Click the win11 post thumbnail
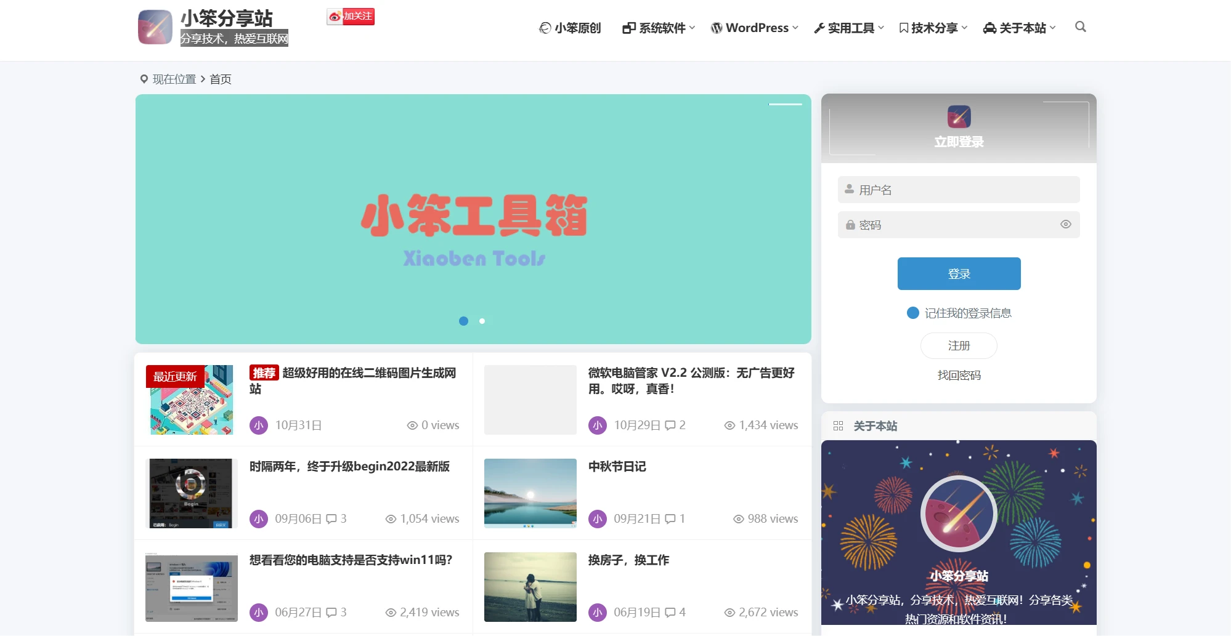The image size is (1231, 636). click(192, 587)
